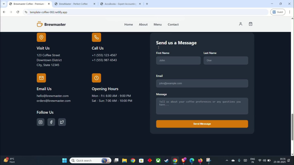Open Chrome three-dot menu

(290, 12)
